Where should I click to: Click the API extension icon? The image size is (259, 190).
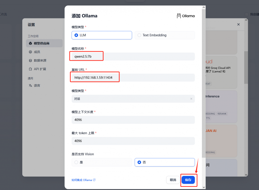tap(30, 69)
